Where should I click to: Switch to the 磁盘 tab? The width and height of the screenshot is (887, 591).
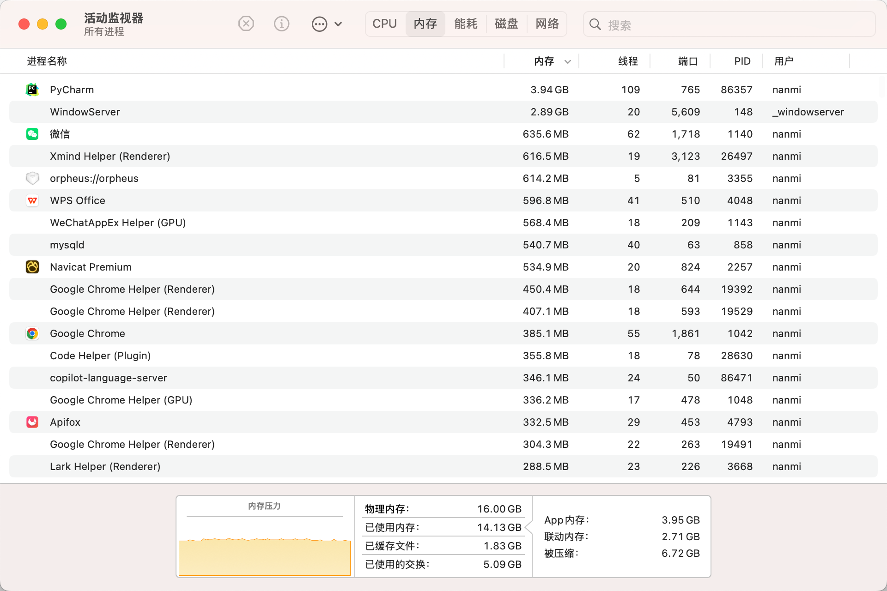point(506,24)
